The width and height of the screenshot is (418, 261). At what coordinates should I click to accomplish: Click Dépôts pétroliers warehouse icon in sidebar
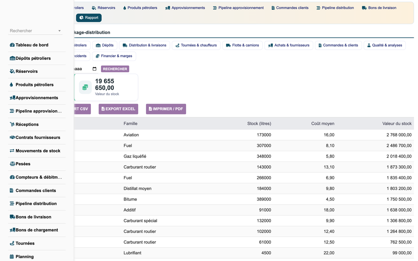click(13, 58)
